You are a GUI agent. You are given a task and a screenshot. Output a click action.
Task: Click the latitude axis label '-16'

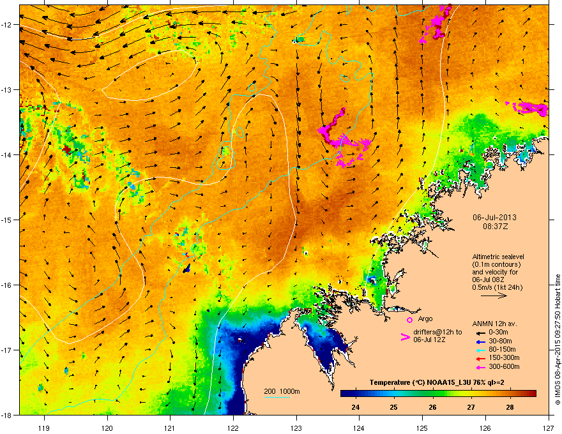[x=7, y=285]
